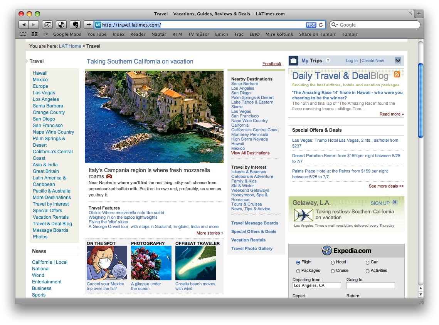Click the My Trips suitcase icon

293,60
